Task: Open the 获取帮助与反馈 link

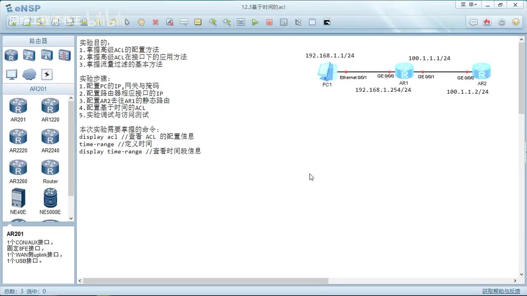Action: (501, 291)
